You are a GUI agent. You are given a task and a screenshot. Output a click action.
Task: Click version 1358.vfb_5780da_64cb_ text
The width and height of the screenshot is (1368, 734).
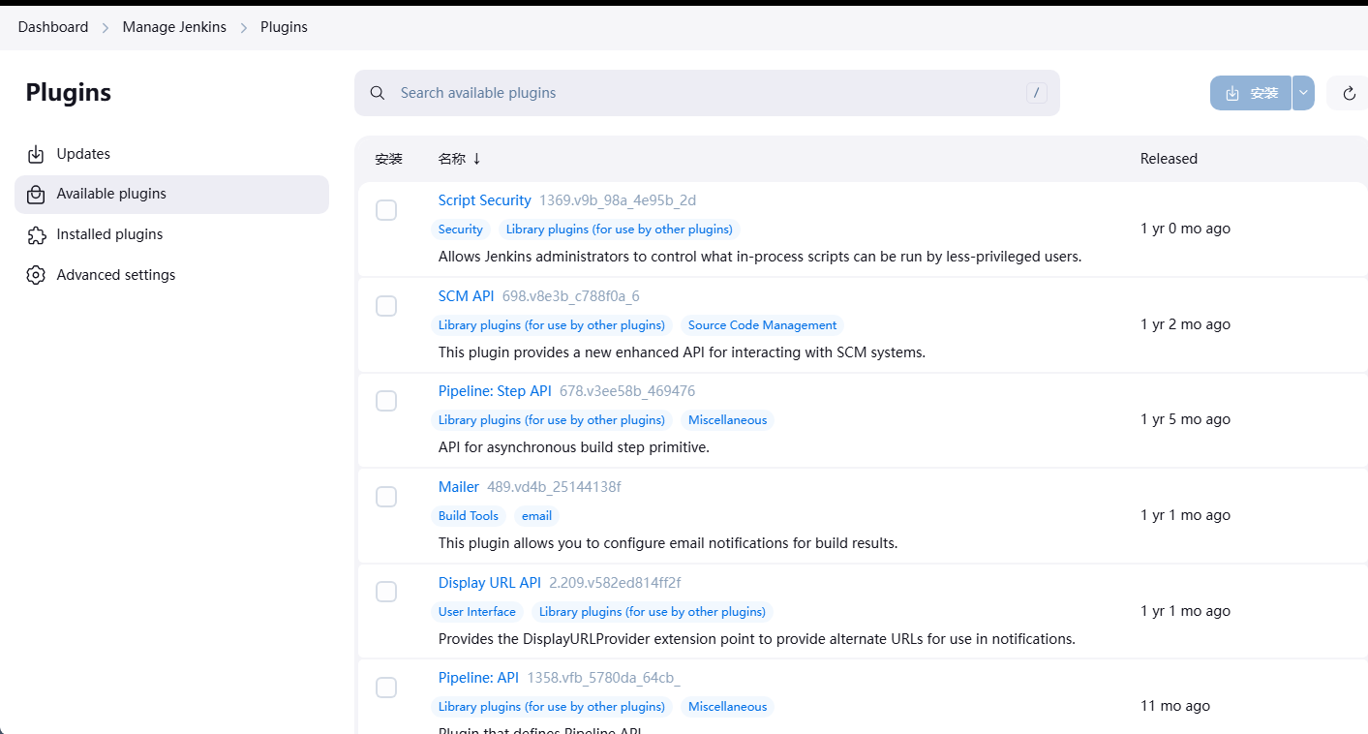pos(603,678)
